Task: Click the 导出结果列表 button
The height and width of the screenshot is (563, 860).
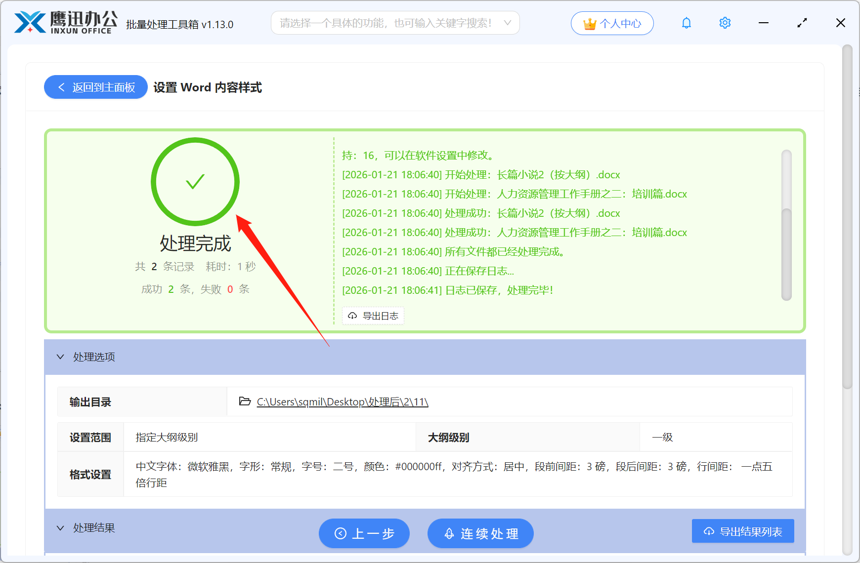Action: click(742, 531)
